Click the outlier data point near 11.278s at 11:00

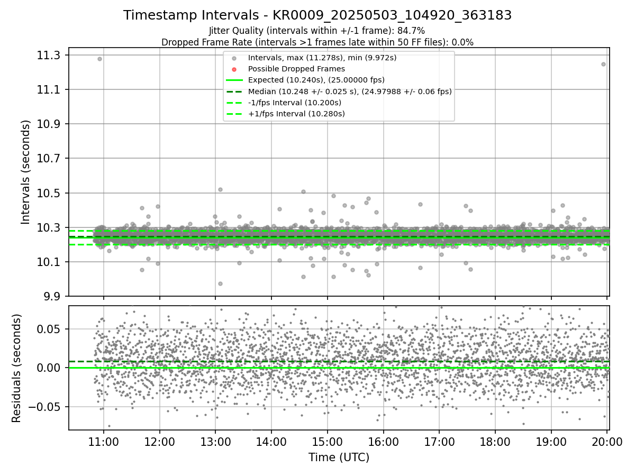99,59
